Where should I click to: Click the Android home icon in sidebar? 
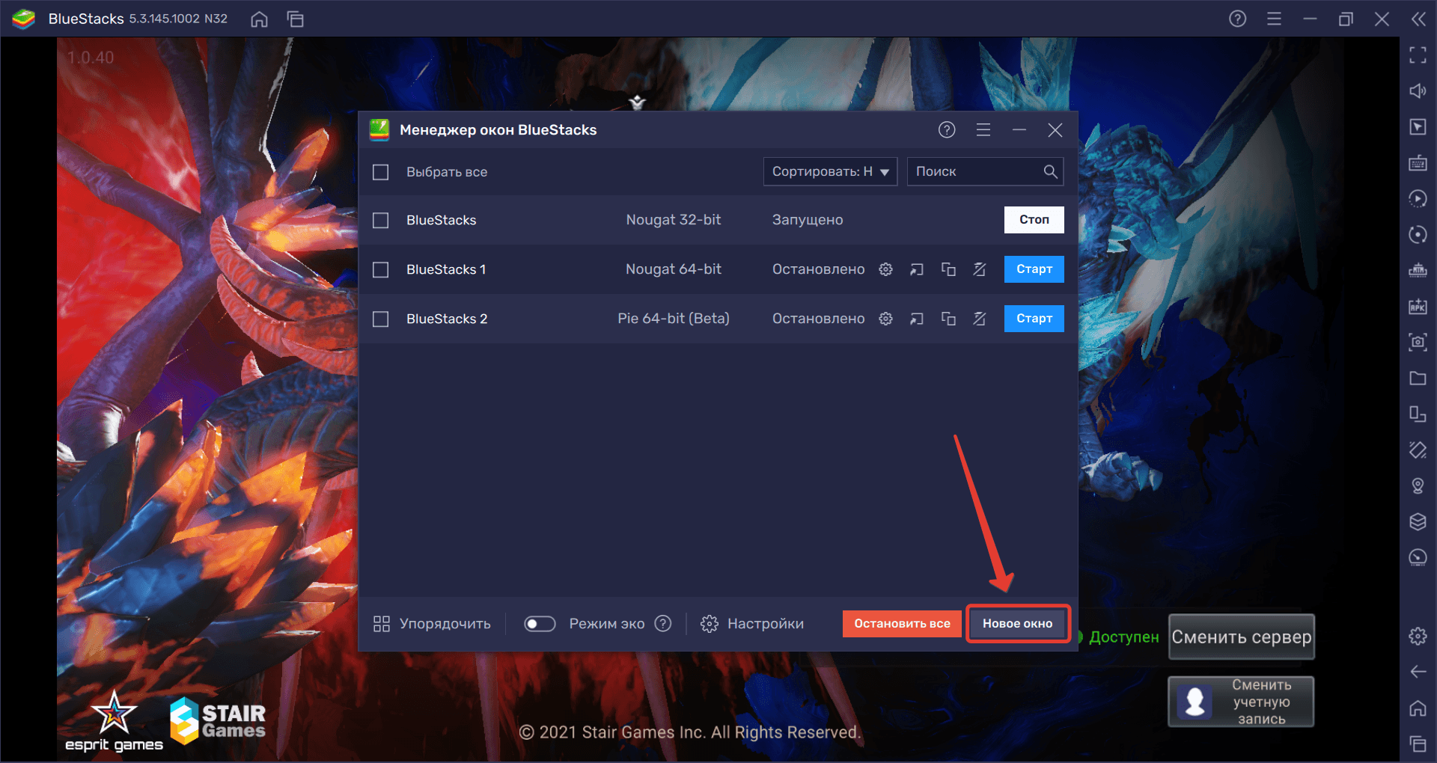click(x=1418, y=708)
